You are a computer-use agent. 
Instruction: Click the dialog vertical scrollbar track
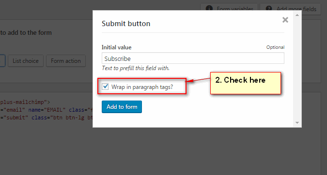tap(297, 69)
